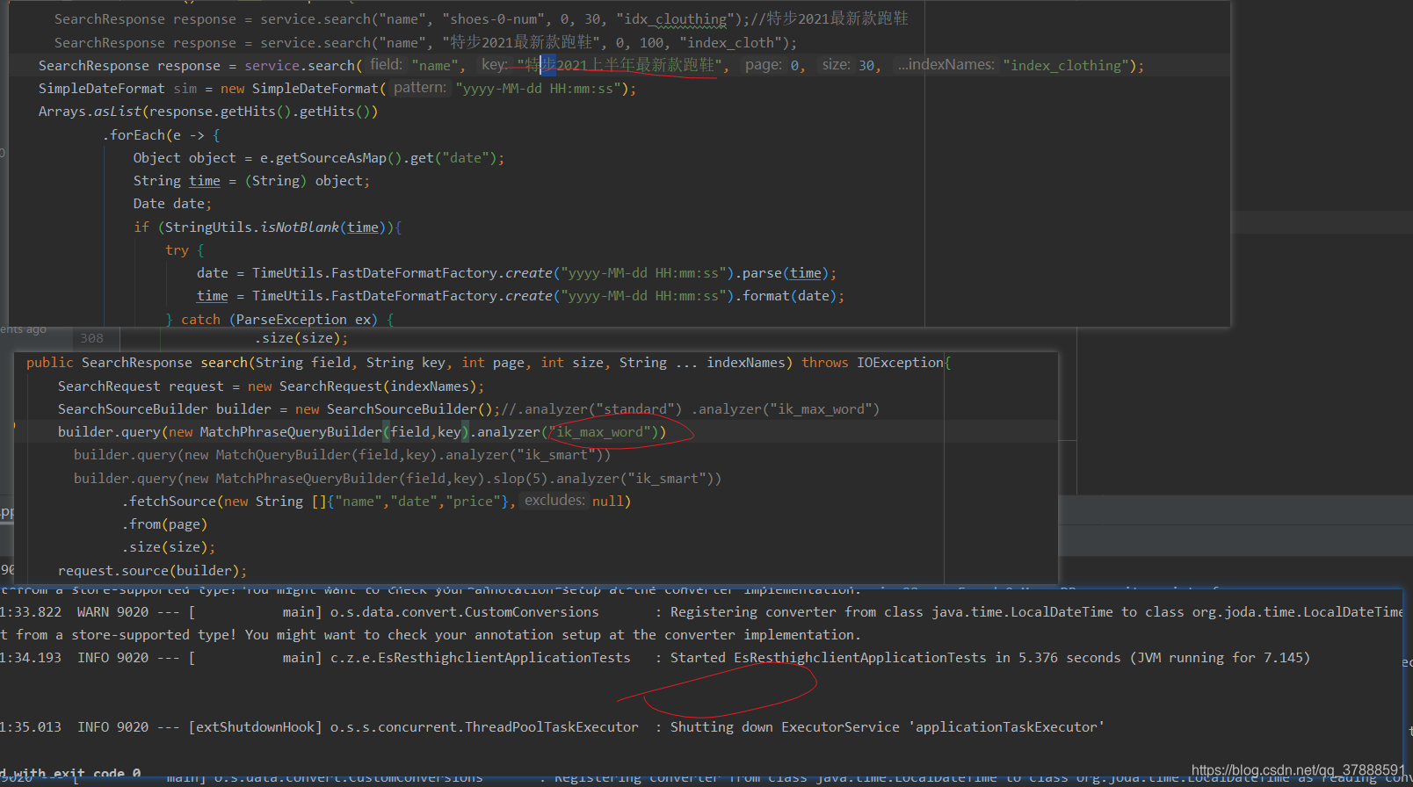The height and width of the screenshot is (787, 1413).
Task: Click "ParseException ex" in the catch clause
Action: 303,320
